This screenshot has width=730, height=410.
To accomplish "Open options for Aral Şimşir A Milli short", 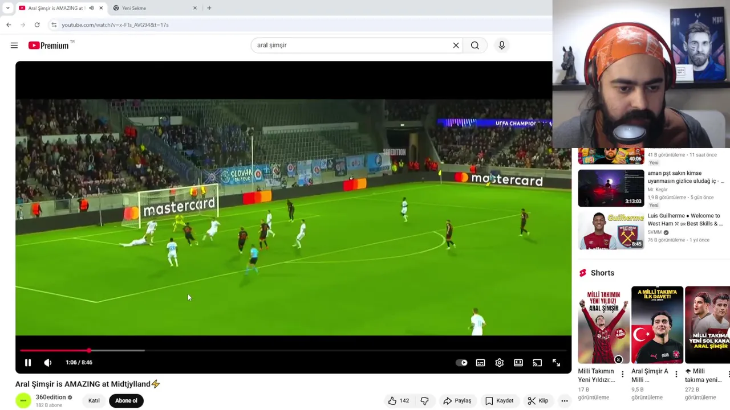I will 676,375.
